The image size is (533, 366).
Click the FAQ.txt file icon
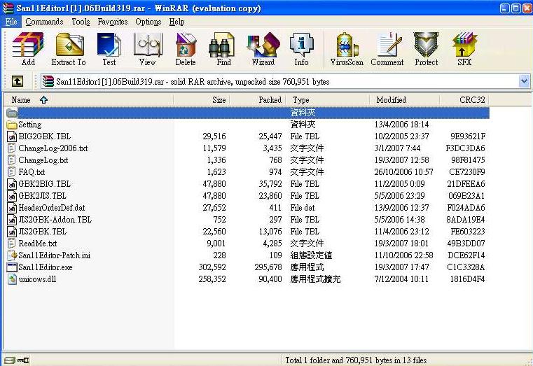tap(12, 172)
